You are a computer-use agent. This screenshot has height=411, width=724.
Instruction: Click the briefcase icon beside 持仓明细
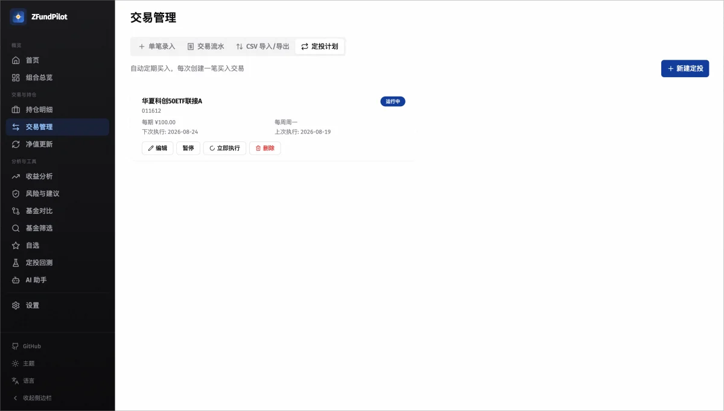click(x=16, y=110)
